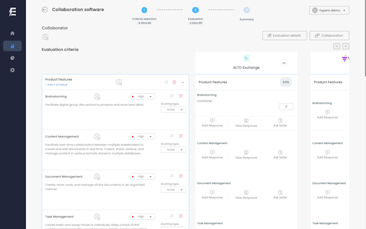Screen dimensions: 366x229
Task: Open the Expert demo account dropdown
Action: point(329,10)
